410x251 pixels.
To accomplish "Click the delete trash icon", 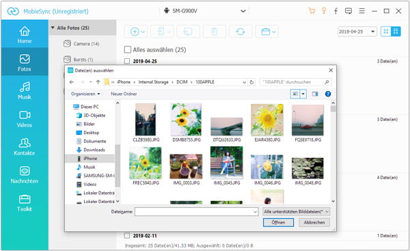I will 214,31.
